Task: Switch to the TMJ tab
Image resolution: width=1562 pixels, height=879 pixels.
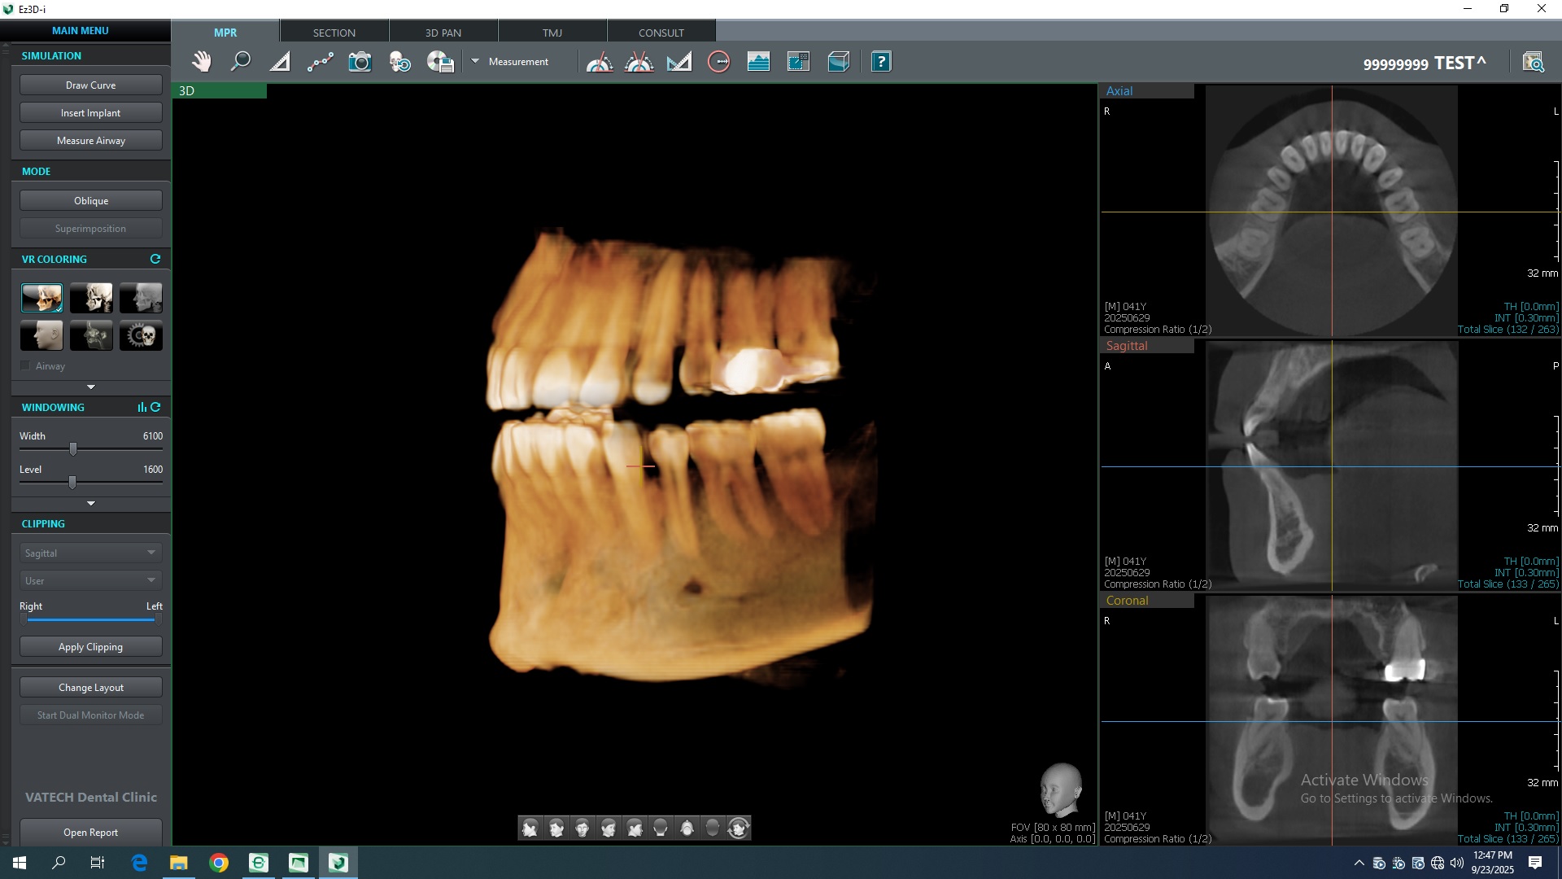Action: (x=552, y=32)
